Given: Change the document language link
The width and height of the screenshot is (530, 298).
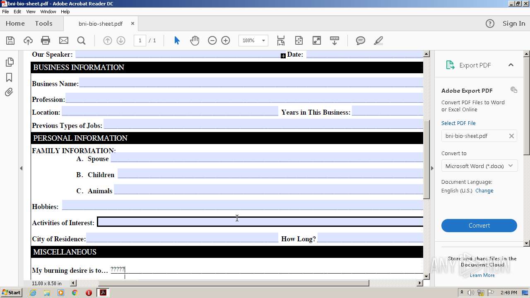Looking at the screenshot, I should coord(484,191).
